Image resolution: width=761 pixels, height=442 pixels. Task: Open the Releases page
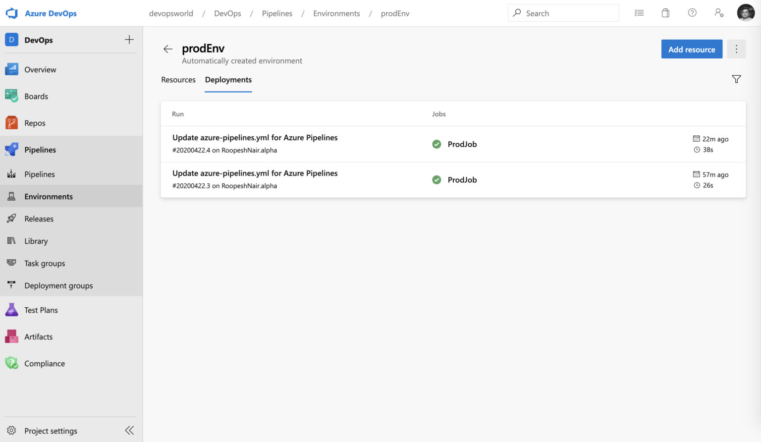coord(39,219)
